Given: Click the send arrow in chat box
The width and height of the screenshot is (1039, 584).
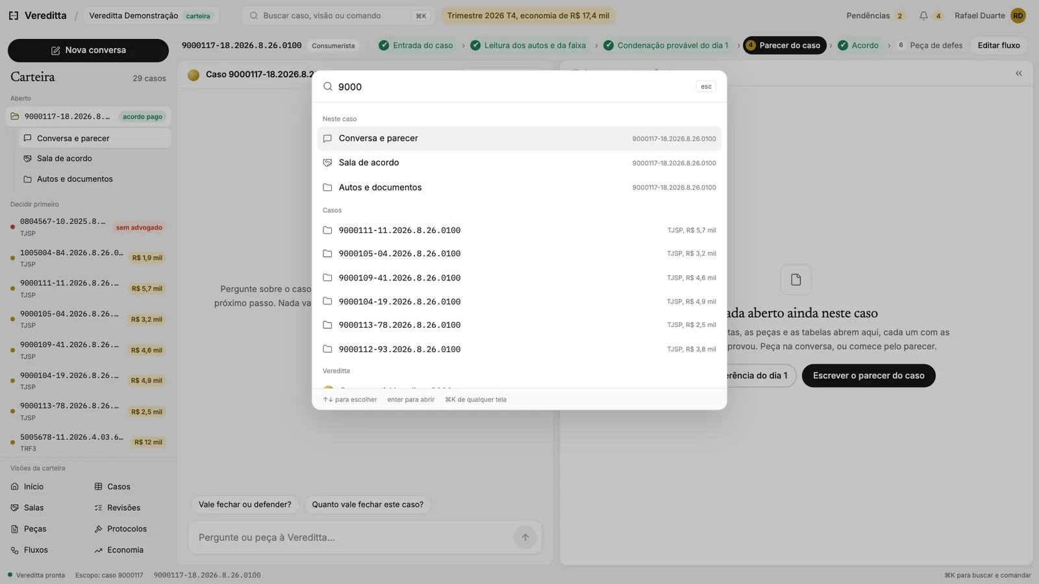Looking at the screenshot, I should [525, 537].
